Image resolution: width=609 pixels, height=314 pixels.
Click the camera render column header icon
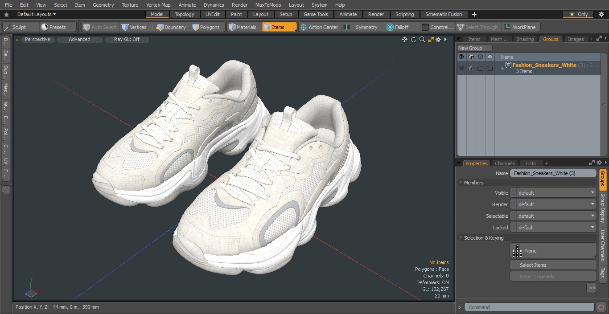(x=471, y=57)
